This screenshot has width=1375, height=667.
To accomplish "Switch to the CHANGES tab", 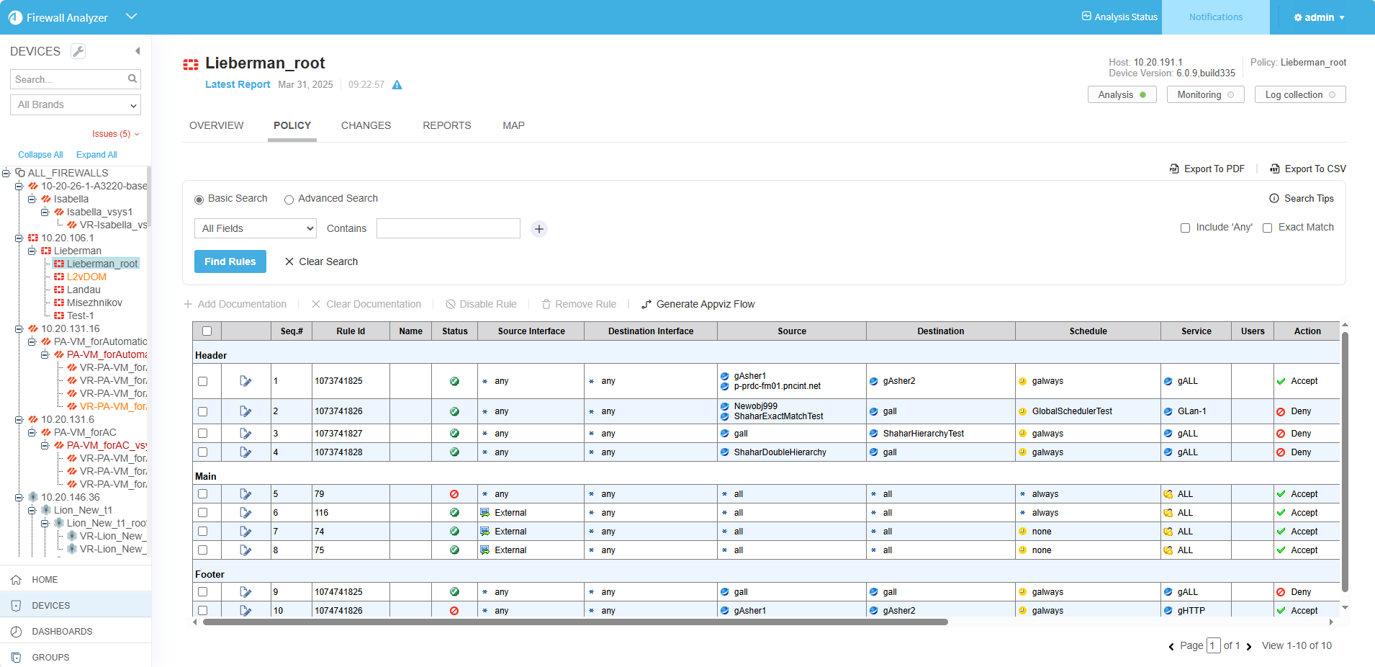I will 366,125.
